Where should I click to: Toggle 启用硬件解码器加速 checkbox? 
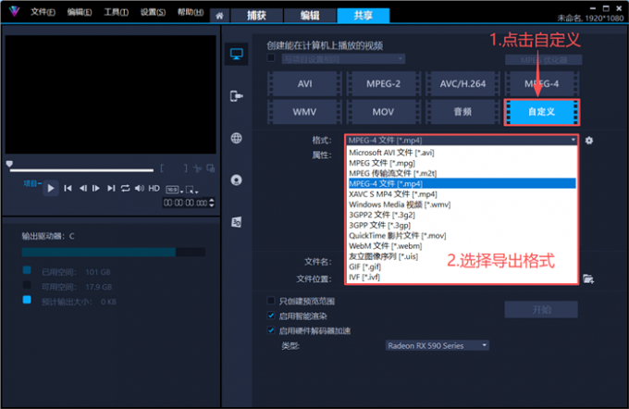tap(271, 330)
